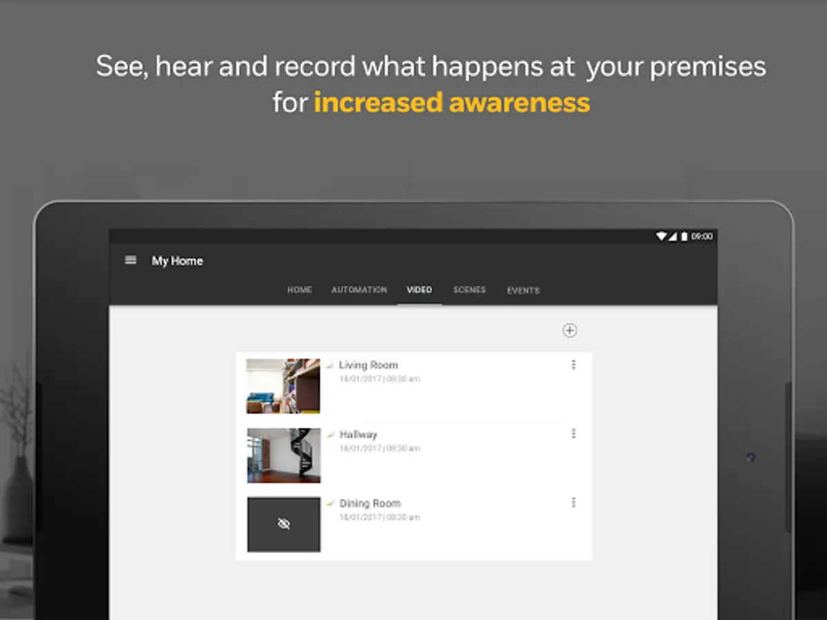Open the Living Room camera thumbnail
This screenshot has width=827, height=620.
(283, 386)
